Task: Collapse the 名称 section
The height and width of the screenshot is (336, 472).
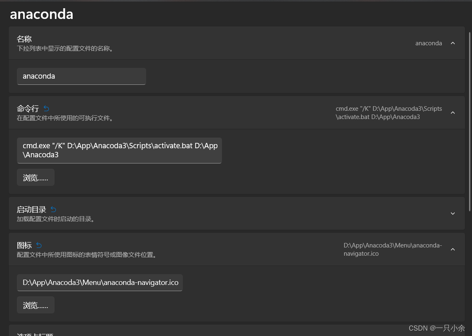Action: tap(453, 43)
